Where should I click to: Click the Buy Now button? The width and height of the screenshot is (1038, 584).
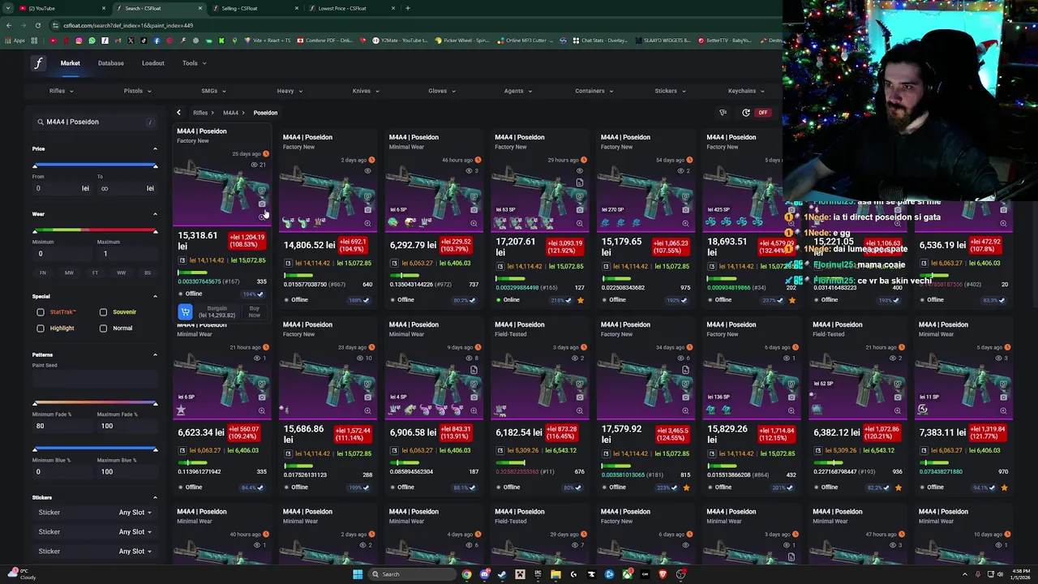254,311
